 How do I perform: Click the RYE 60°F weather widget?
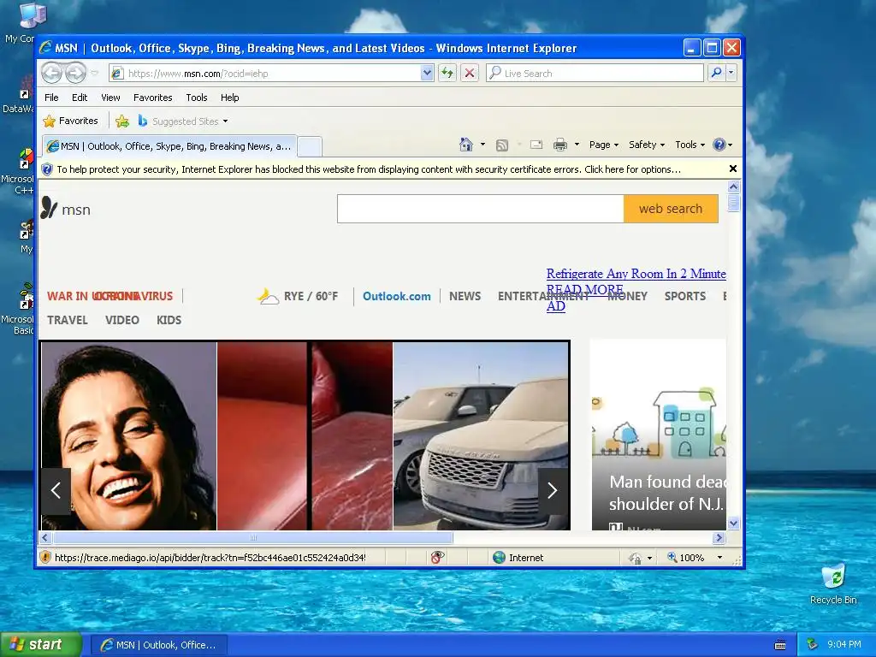pyautogui.click(x=298, y=296)
